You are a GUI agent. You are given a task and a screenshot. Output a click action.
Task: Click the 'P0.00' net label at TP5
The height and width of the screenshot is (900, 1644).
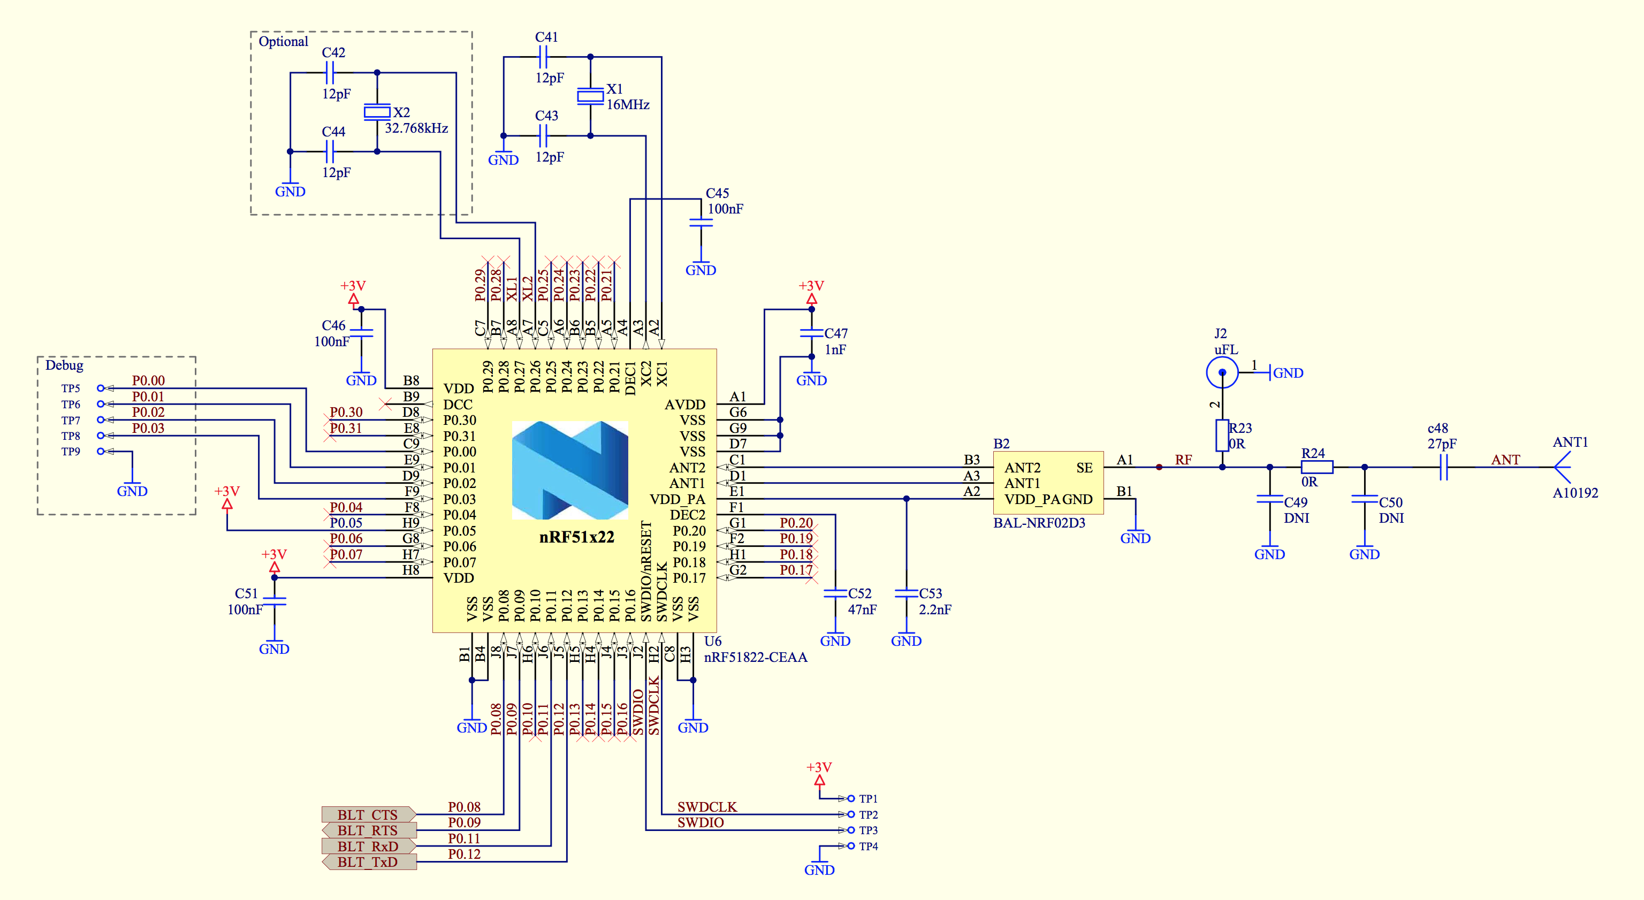148,380
